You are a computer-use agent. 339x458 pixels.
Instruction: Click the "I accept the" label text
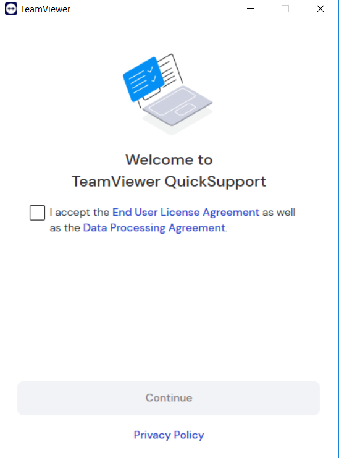(x=80, y=213)
